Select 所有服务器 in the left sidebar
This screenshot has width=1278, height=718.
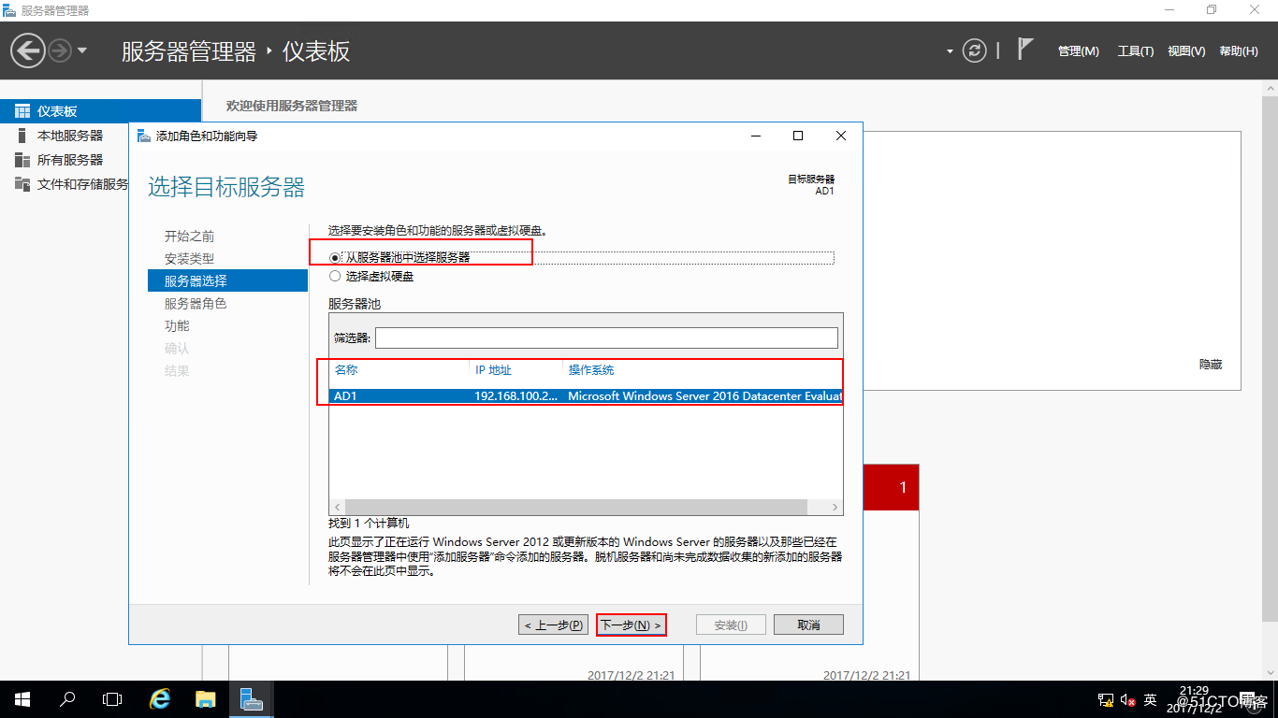(70, 160)
